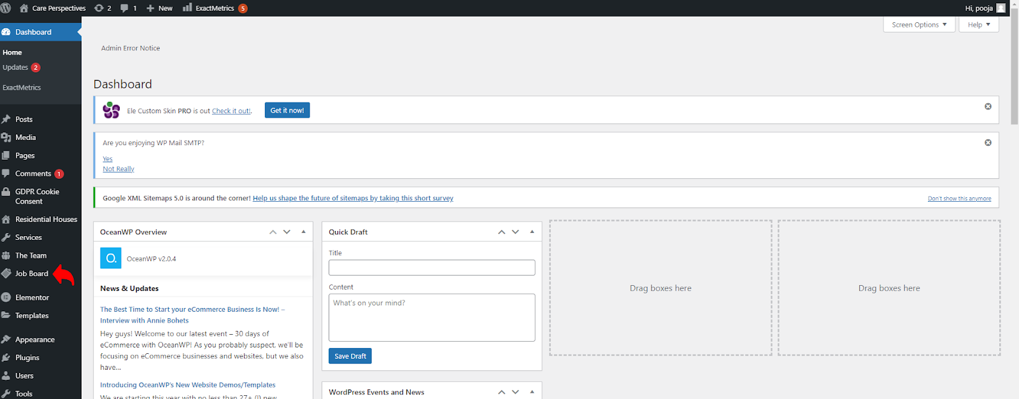Click the Quick Draft Title field
Screen dimensions: 1019x399
(432, 267)
